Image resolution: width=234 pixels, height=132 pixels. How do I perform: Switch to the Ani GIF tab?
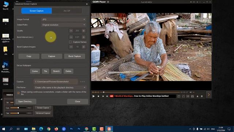(67, 11)
